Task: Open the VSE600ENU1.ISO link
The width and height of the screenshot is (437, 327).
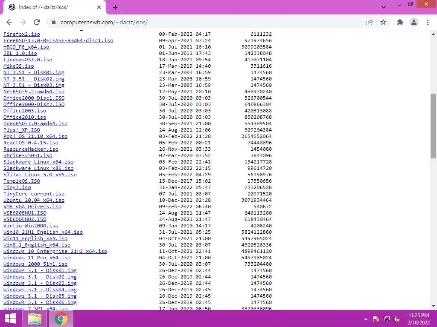Action: coord(25,213)
